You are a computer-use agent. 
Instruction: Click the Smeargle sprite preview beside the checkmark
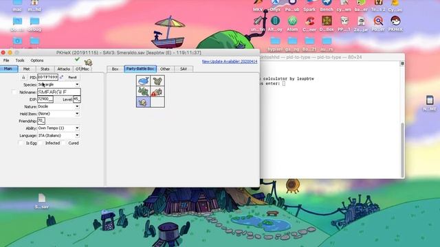89,62
